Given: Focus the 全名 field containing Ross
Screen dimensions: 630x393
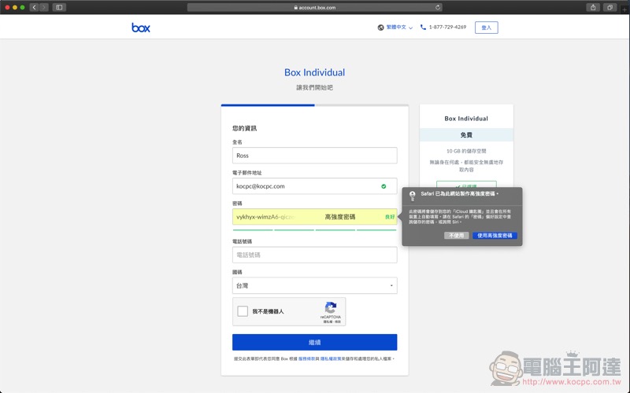Looking at the screenshot, I should (314, 155).
